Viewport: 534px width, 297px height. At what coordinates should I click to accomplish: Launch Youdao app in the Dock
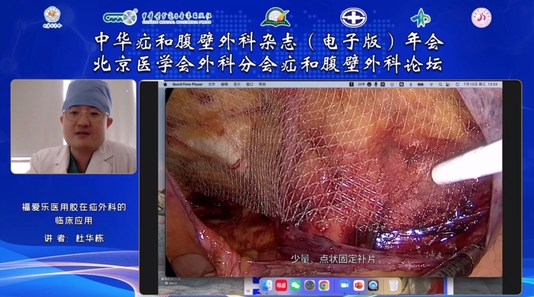click(x=281, y=286)
